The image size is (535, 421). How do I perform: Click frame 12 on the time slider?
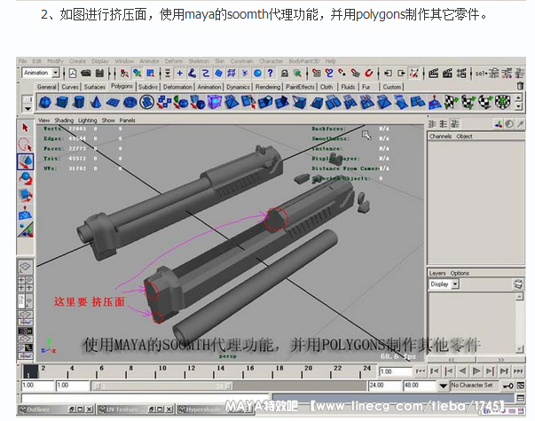click(185, 371)
